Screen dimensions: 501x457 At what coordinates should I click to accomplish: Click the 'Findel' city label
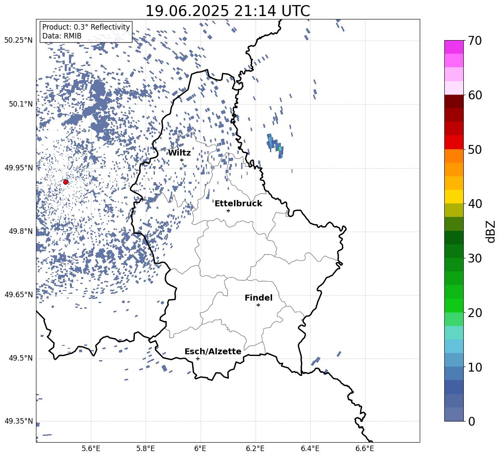pyautogui.click(x=259, y=298)
